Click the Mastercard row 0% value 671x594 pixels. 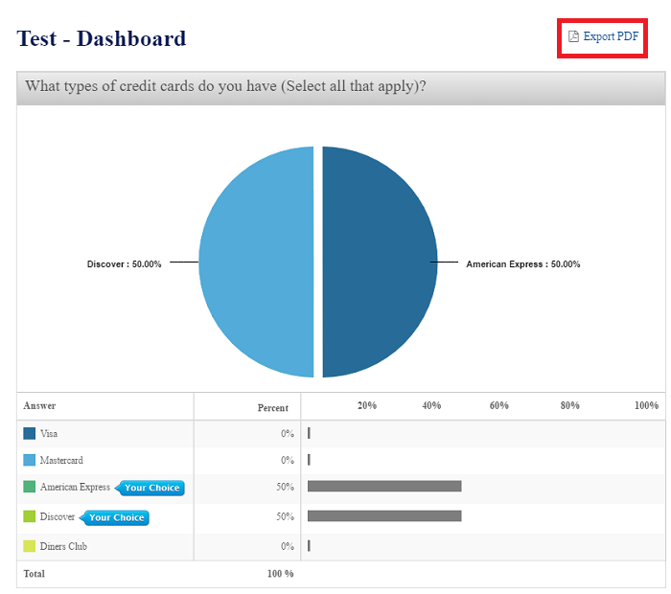pyautogui.click(x=288, y=460)
